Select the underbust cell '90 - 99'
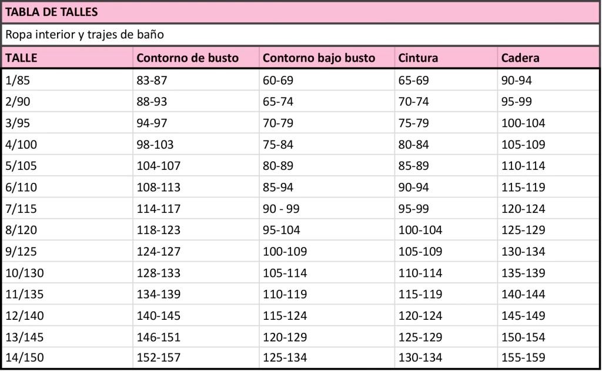Image resolution: width=602 pixels, height=371 pixels. click(281, 209)
